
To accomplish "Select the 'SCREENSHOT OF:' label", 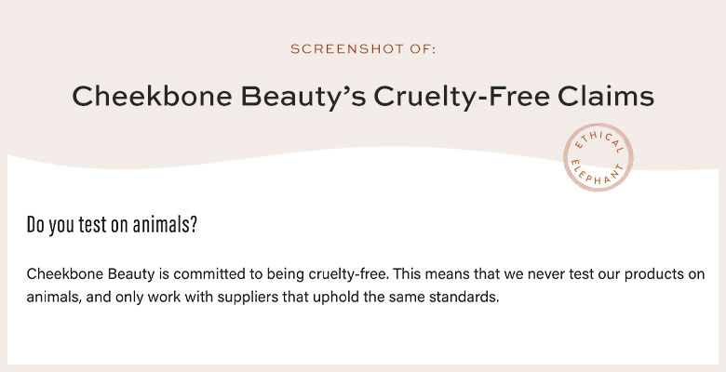I will 363,49.
